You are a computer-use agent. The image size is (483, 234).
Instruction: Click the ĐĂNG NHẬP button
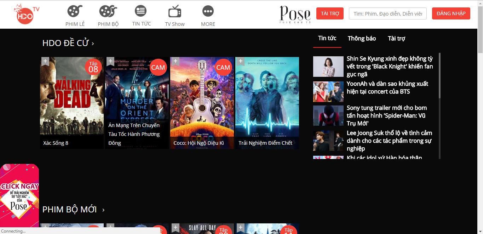(x=451, y=13)
